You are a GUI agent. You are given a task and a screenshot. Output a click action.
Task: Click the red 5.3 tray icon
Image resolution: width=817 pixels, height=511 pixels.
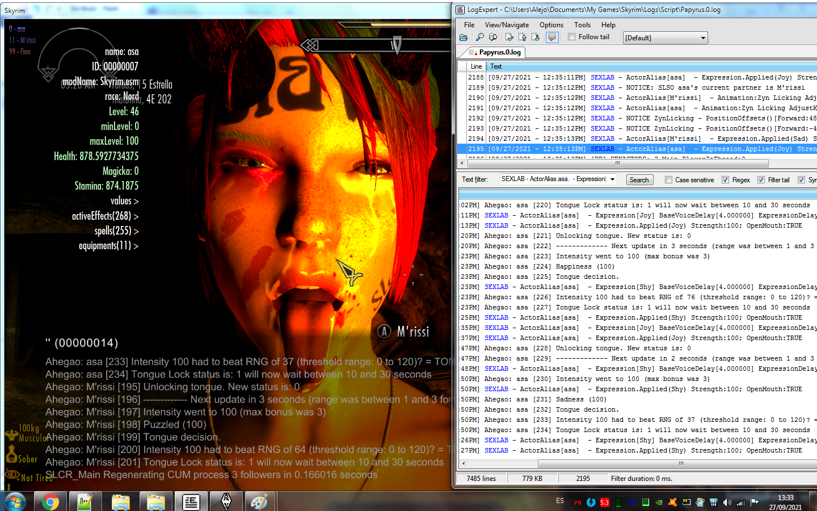pos(604,502)
